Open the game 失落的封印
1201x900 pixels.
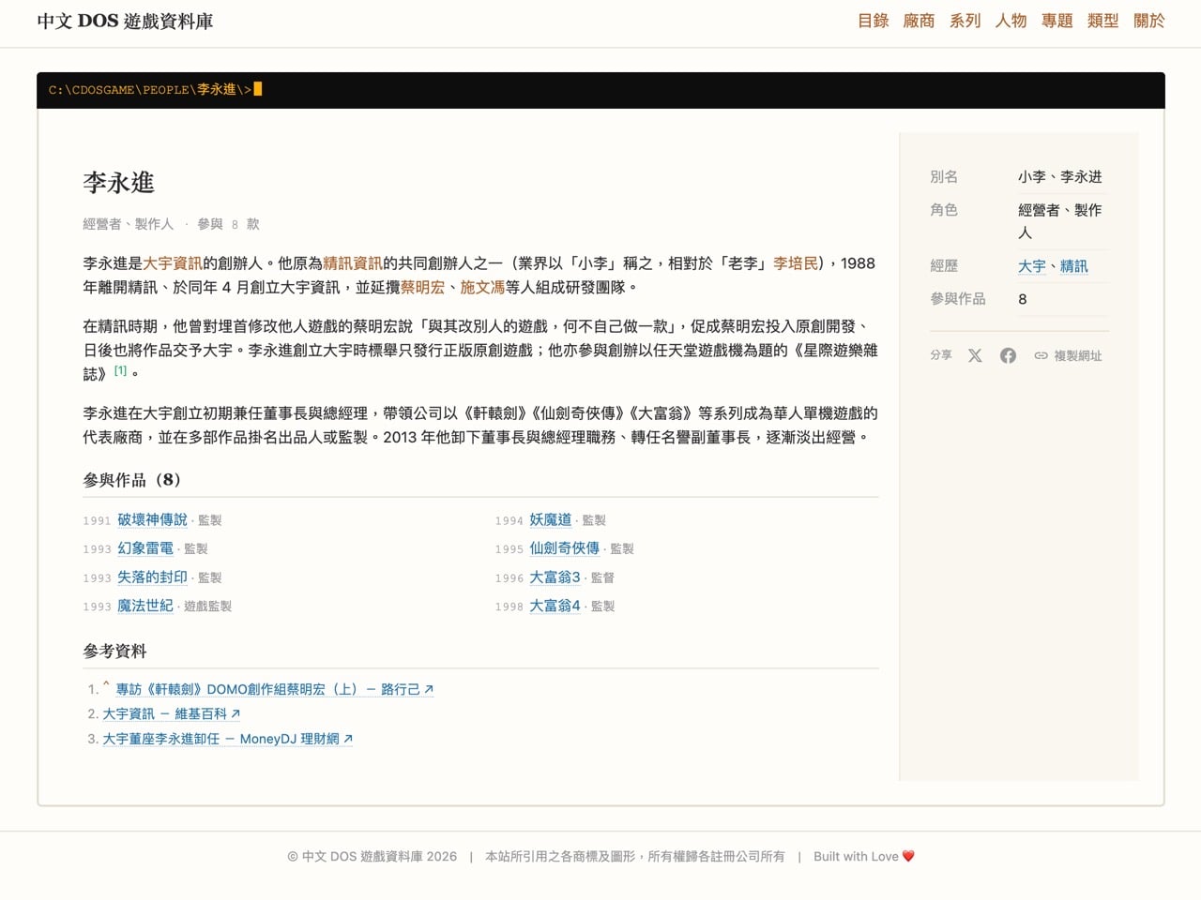pos(152,577)
